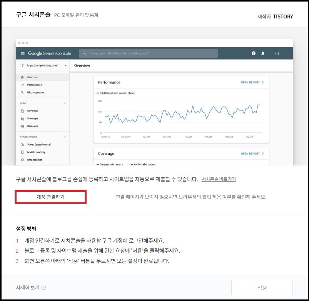Click the external link icon beside 자세히 보기
The width and height of the screenshot is (309, 301).
point(43,288)
